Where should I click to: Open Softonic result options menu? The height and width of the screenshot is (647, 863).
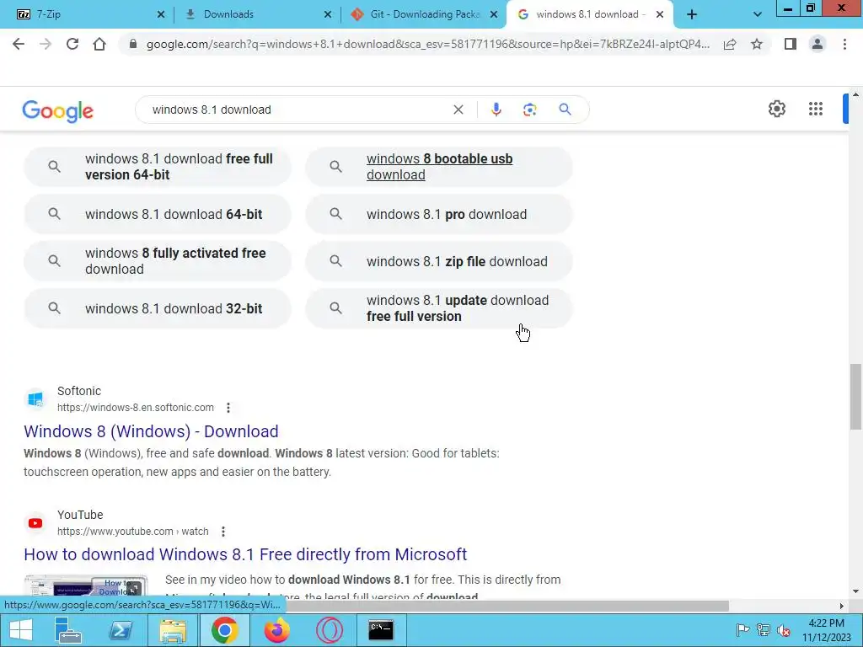(x=228, y=408)
